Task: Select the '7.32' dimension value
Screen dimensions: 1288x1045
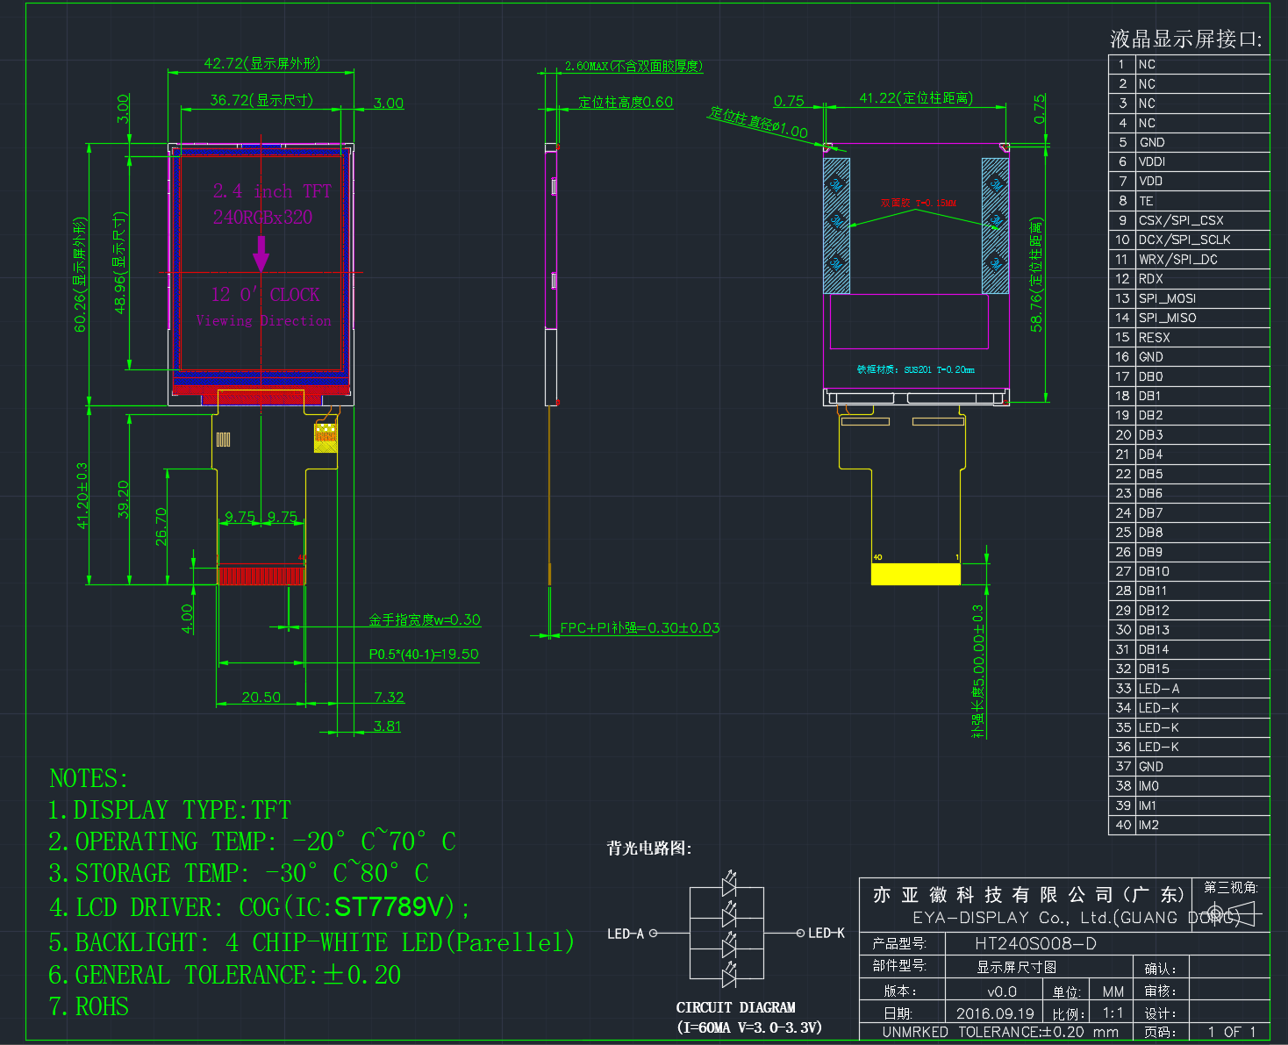Action: (x=389, y=697)
